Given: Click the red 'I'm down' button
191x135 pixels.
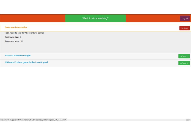Looking at the screenshot, I should (x=184, y=28).
